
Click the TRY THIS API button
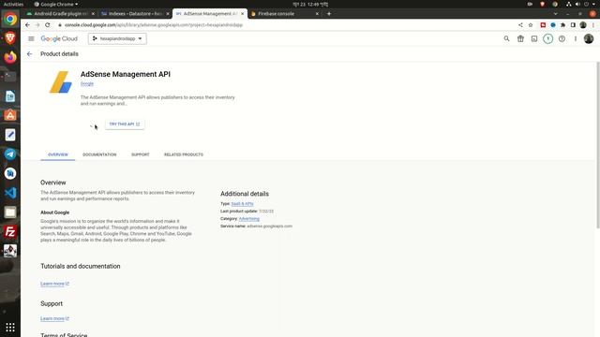click(125, 125)
